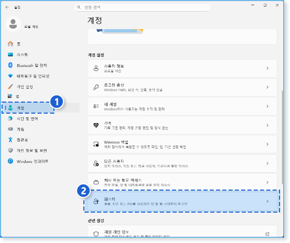
Task: Focus the settings search field
Action: [x=142, y=7]
